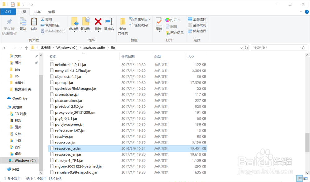Click the Refresh button beside address bar
Viewport: 310px width, 182px height.
coord(246,48)
